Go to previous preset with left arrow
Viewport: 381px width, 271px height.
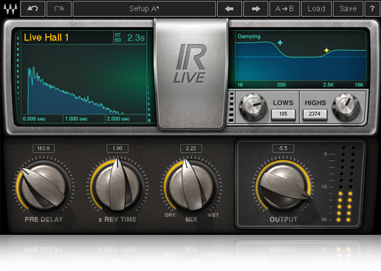tap(229, 9)
